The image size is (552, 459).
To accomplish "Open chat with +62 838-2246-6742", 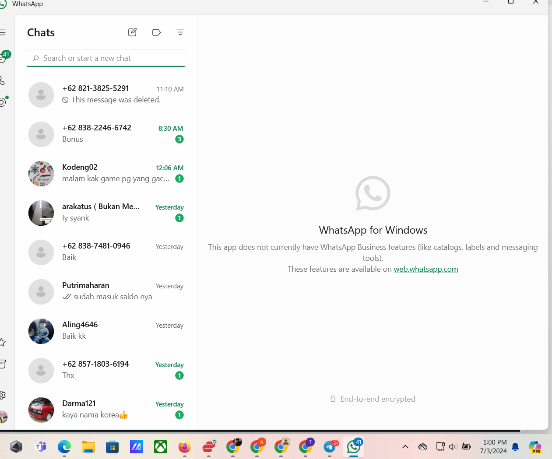I will pyautogui.click(x=106, y=134).
